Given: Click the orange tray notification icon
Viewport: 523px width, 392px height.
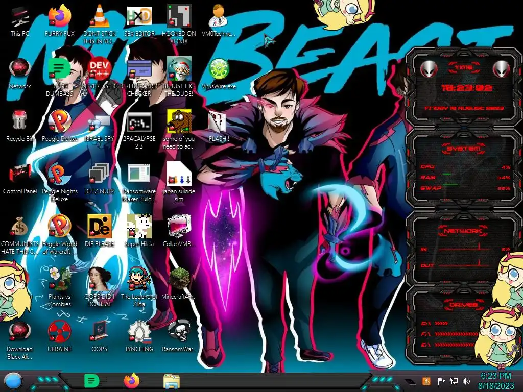Looking at the screenshot, I should (426, 381).
